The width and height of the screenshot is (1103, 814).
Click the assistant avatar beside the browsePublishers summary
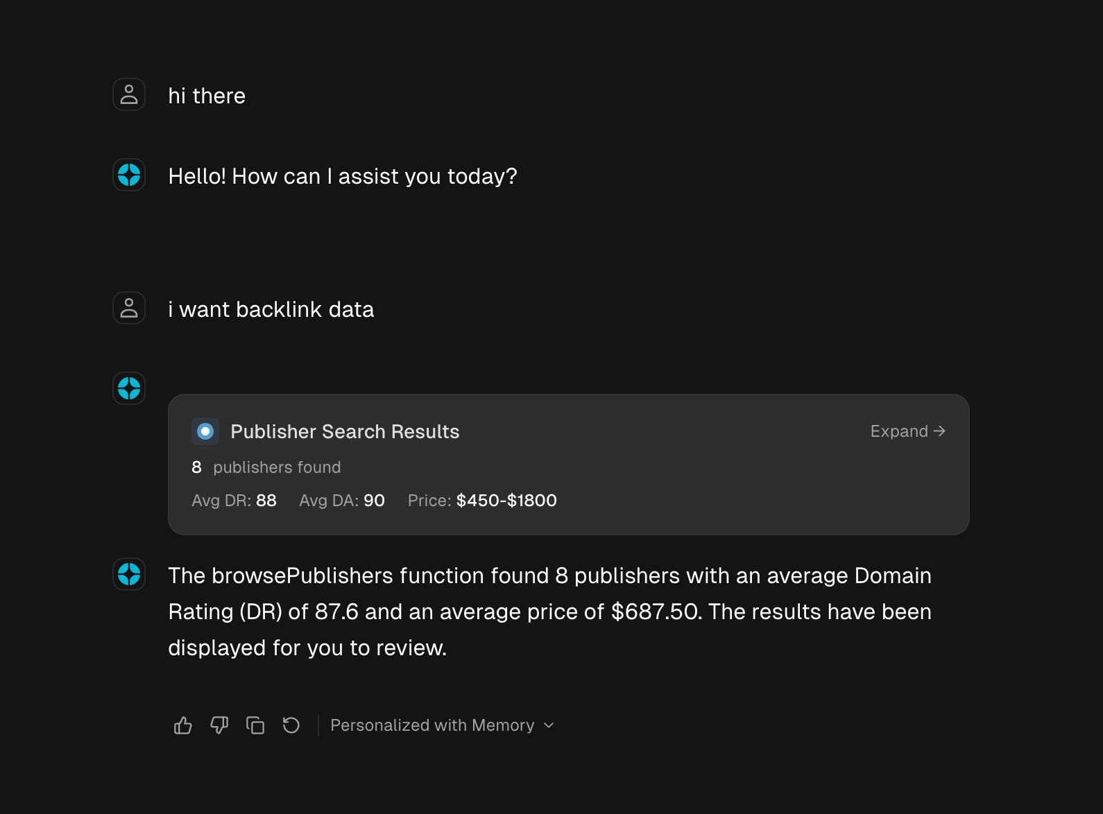coord(129,574)
